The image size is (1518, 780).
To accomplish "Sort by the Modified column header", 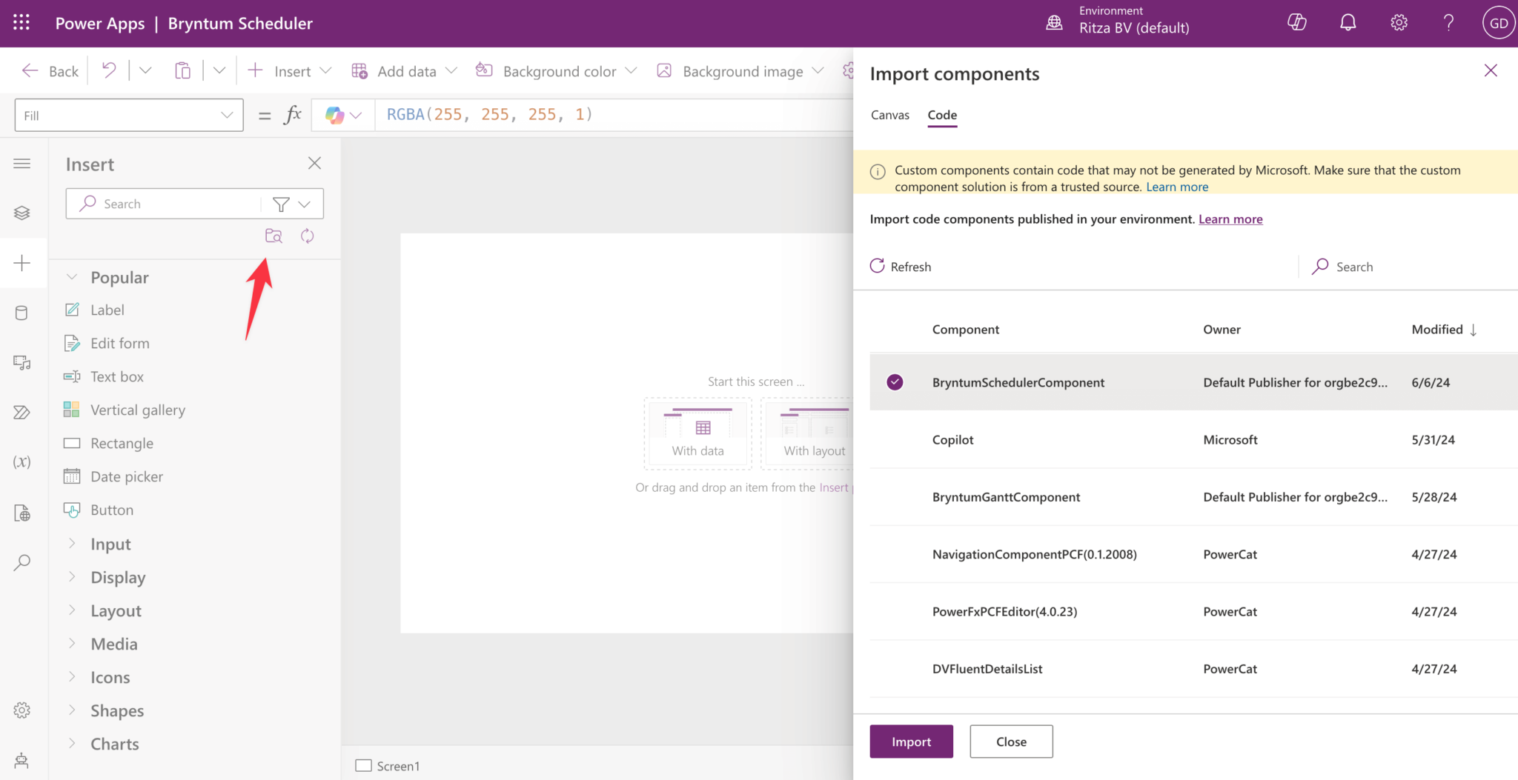I will 1444,330.
